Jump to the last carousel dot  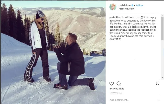tap(58, 101)
